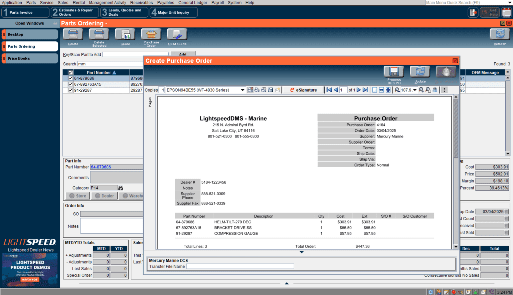The height and width of the screenshot is (295, 513).
Task: Open the Guide report icon
Action: point(125,35)
